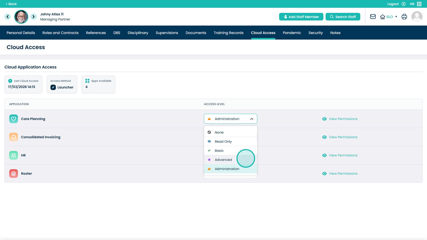The height and width of the screenshot is (240, 427).
Task: Click the Add Staff Member button
Action: 301,17
